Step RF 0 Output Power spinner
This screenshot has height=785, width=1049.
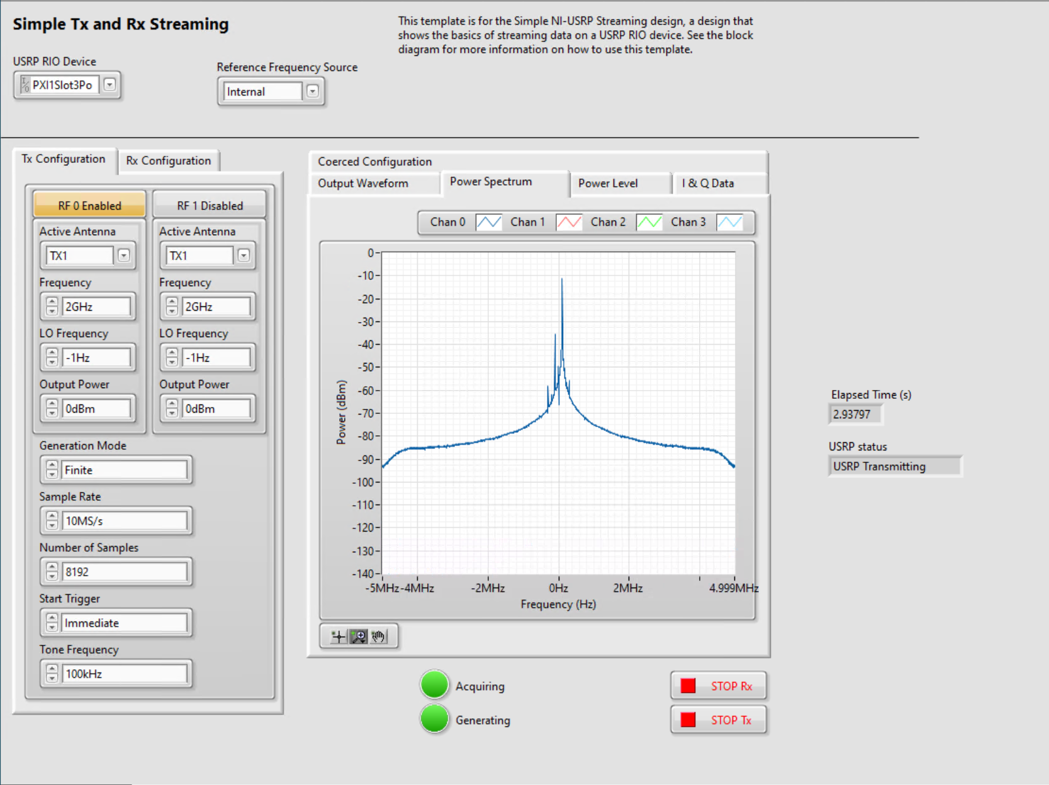[52, 409]
